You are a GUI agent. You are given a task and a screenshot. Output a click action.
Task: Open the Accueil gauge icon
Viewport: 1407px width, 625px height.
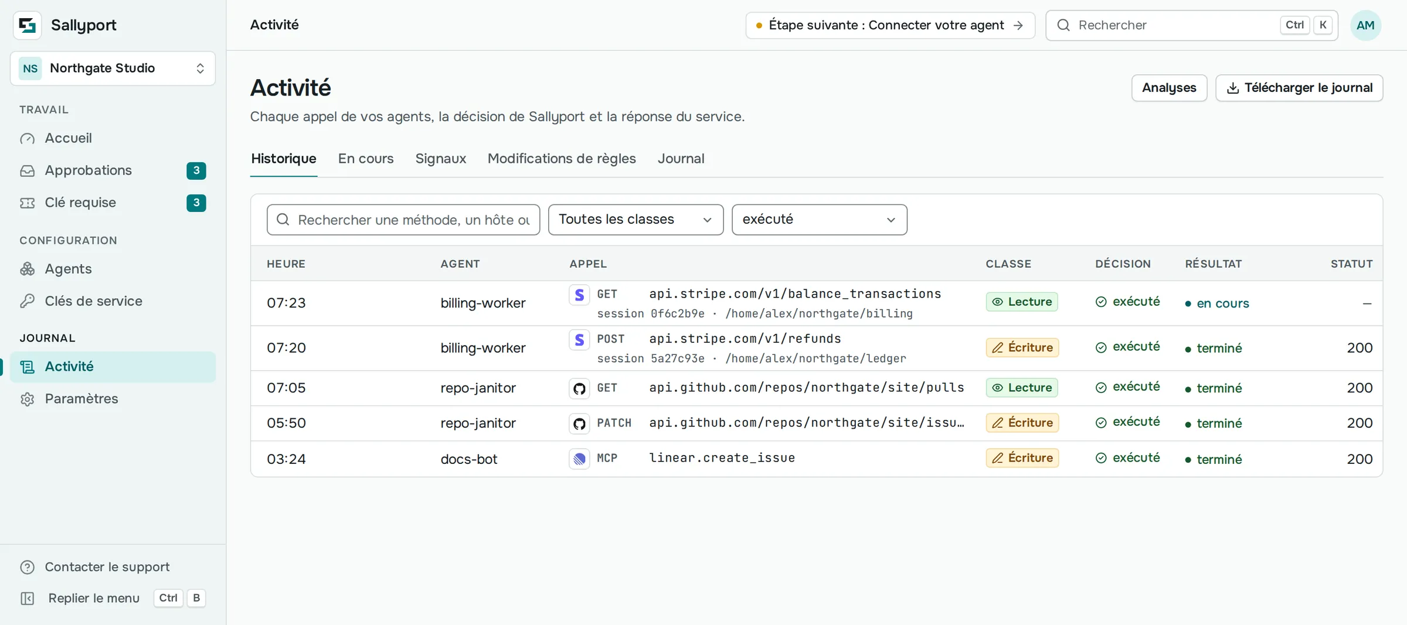[x=28, y=138]
